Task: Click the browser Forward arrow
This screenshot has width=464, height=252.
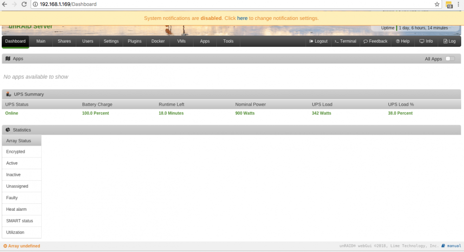Action: (14, 4)
